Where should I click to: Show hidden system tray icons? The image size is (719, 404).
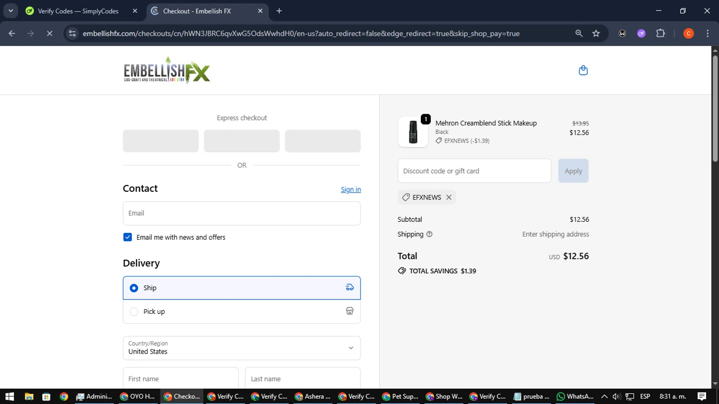click(x=604, y=396)
